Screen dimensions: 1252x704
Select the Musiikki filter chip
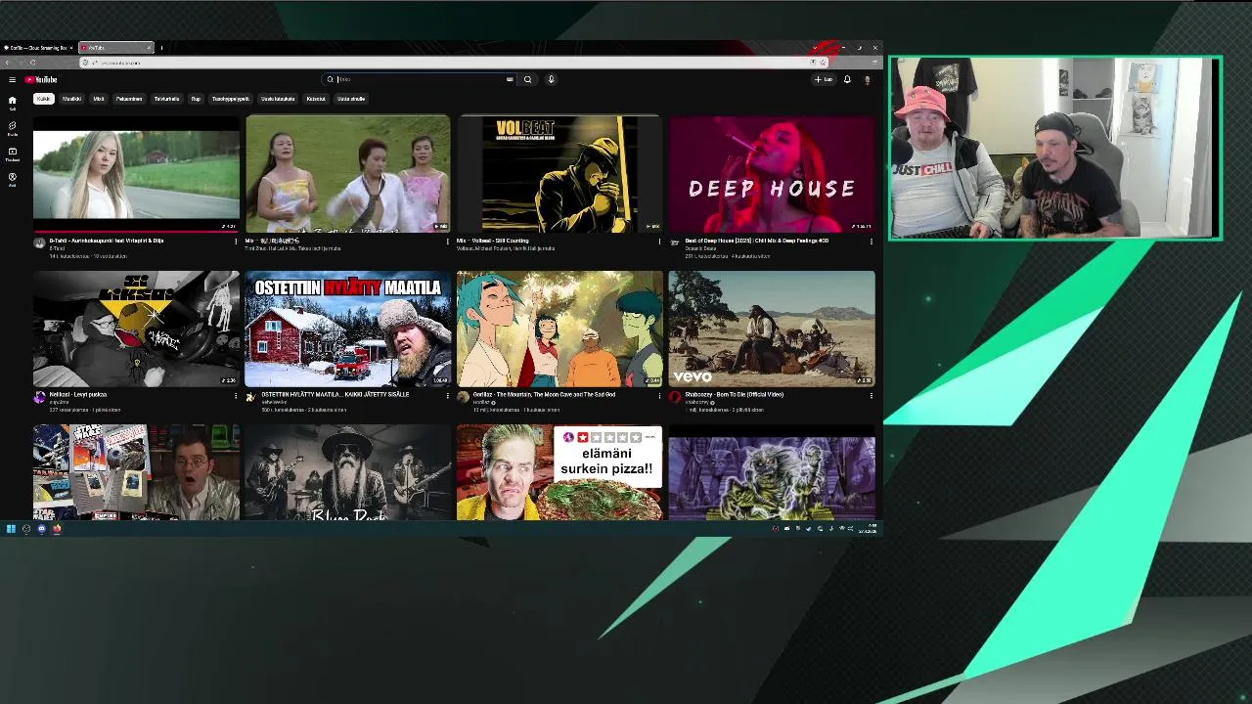tap(72, 99)
